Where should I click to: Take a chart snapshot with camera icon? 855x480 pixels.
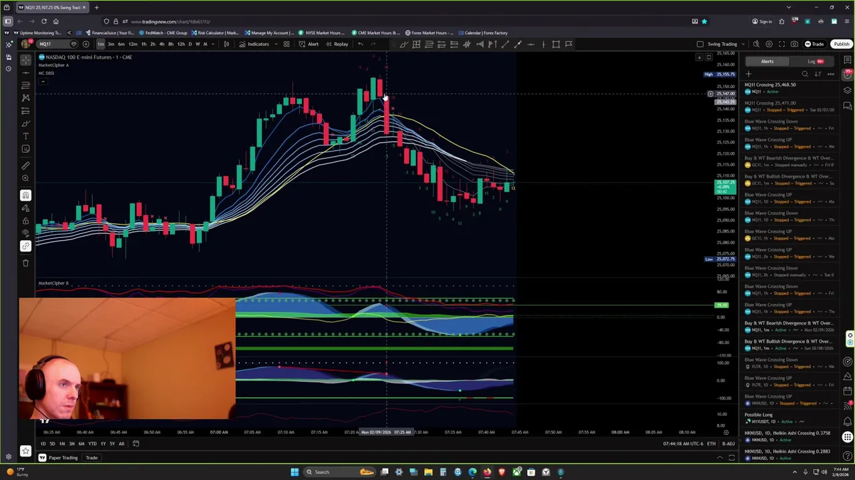pyautogui.click(x=794, y=44)
